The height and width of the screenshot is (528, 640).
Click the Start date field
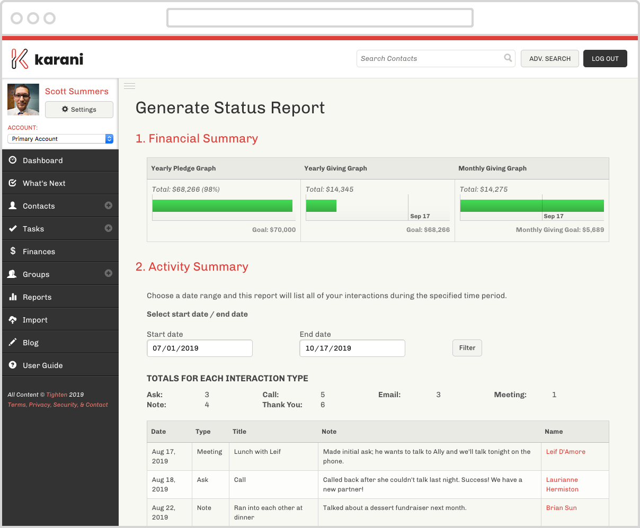coord(199,348)
